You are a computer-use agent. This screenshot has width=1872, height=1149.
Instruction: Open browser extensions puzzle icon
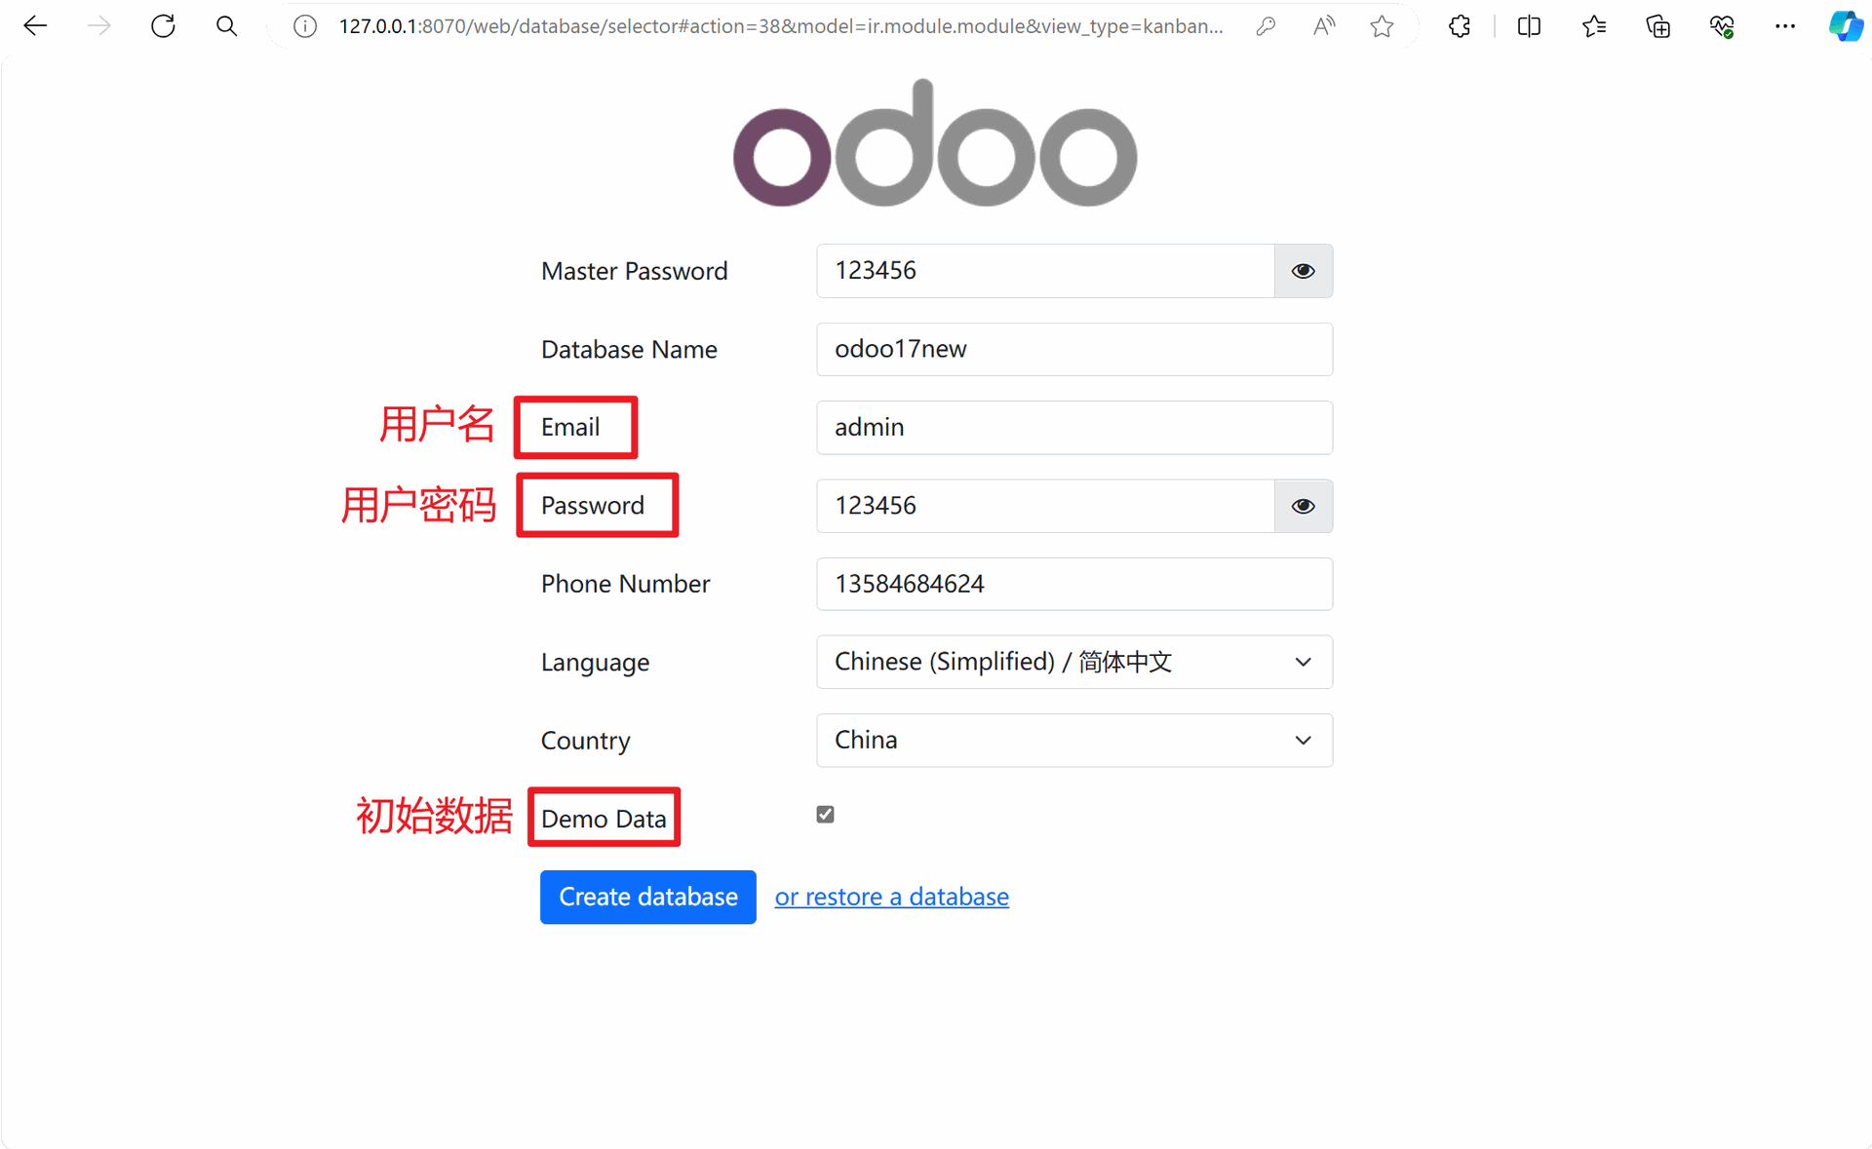tap(1460, 26)
